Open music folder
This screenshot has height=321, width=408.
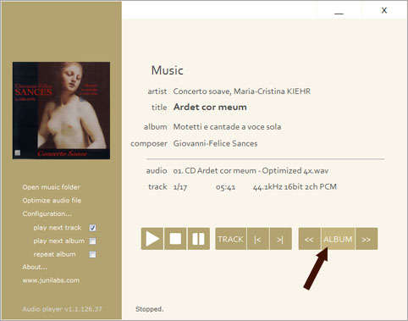(51, 187)
